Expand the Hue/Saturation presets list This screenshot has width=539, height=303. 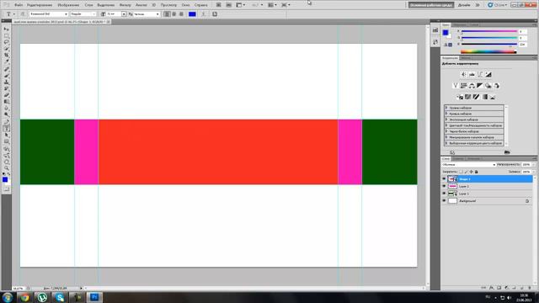(446, 125)
